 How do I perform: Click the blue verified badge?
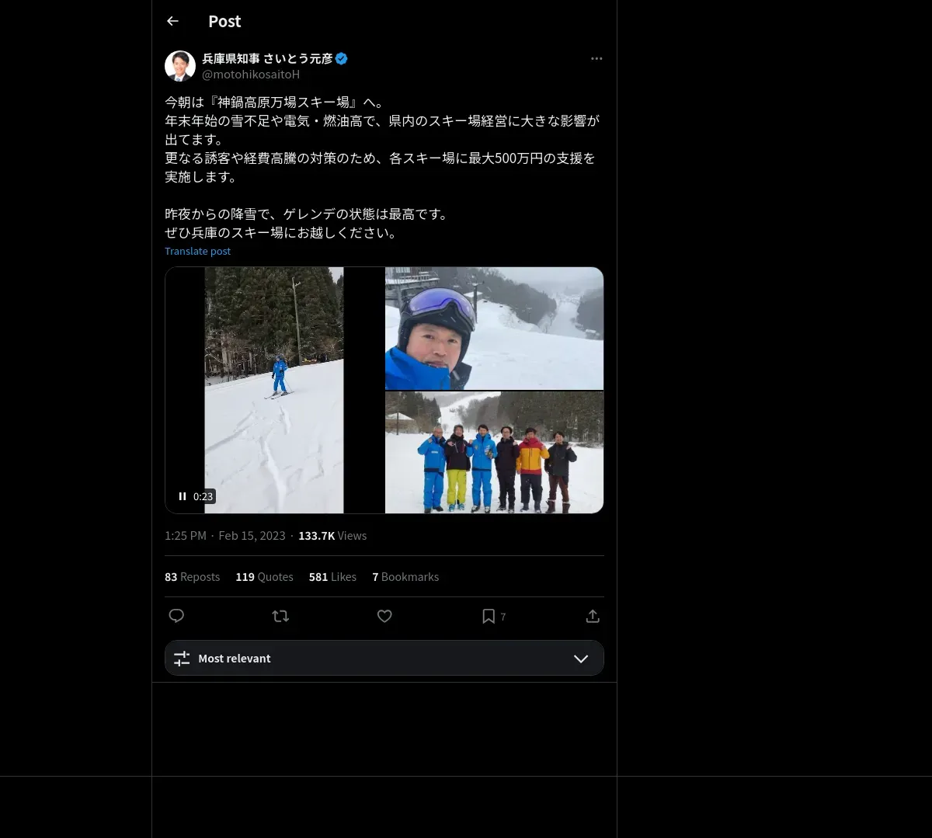[342, 58]
